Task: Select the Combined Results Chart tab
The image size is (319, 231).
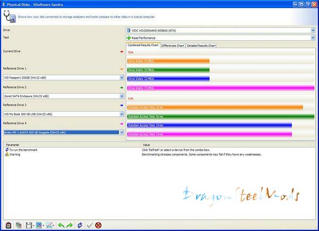Action: pyautogui.click(x=143, y=45)
